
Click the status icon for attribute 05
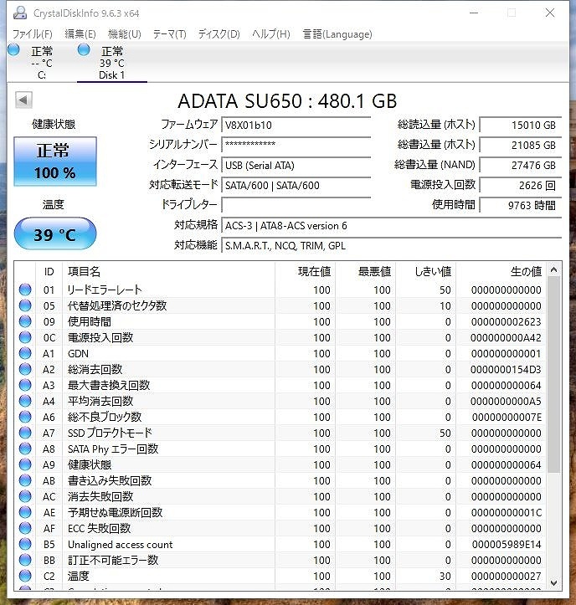coord(25,305)
